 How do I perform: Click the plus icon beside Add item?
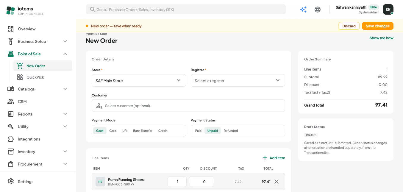(265, 158)
